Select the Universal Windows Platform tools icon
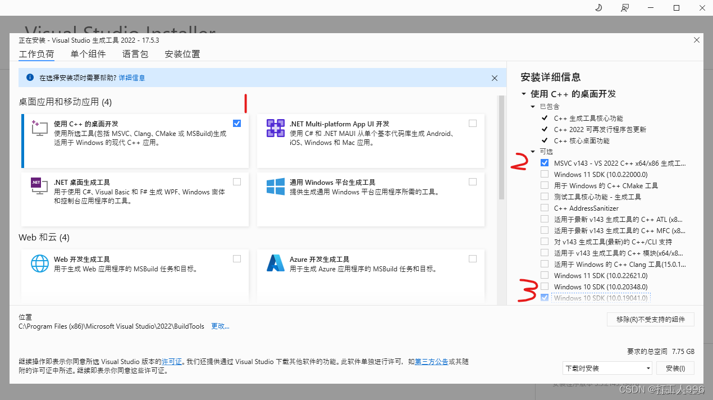713x400 pixels. tap(275, 187)
